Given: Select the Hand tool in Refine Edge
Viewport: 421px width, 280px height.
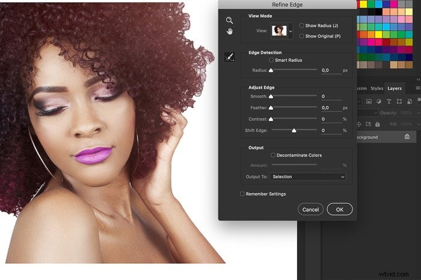Looking at the screenshot, I should pyautogui.click(x=229, y=31).
